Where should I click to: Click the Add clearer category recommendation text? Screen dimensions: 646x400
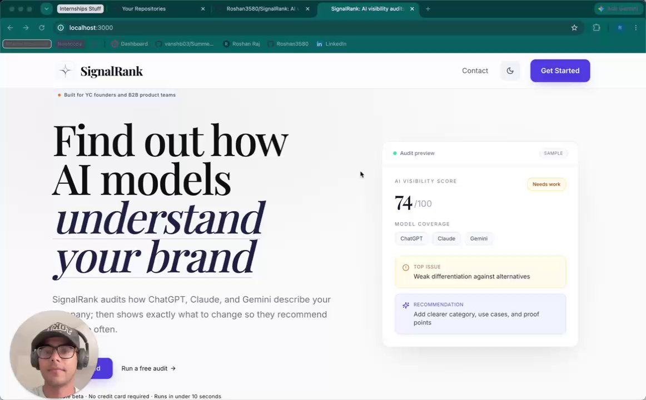[476, 318]
